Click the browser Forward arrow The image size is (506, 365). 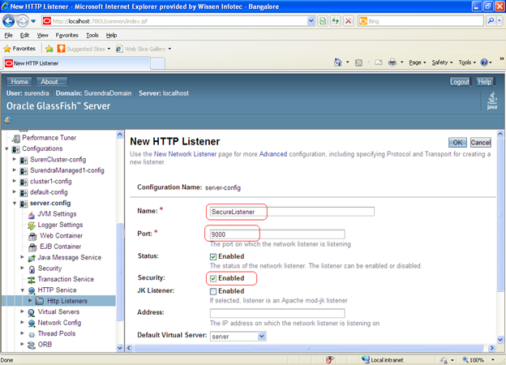(x=22, y=21)
